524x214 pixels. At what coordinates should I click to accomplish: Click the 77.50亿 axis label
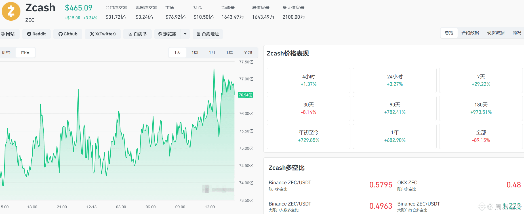(246, 62)
